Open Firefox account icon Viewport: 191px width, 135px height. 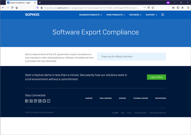click(182, 8)
